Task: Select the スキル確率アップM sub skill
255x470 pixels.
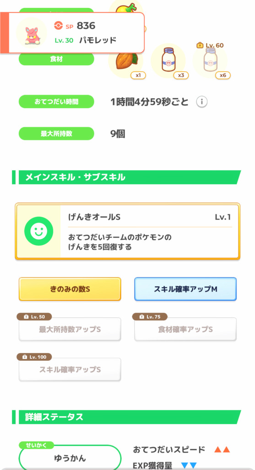Action: click(185, 289)
